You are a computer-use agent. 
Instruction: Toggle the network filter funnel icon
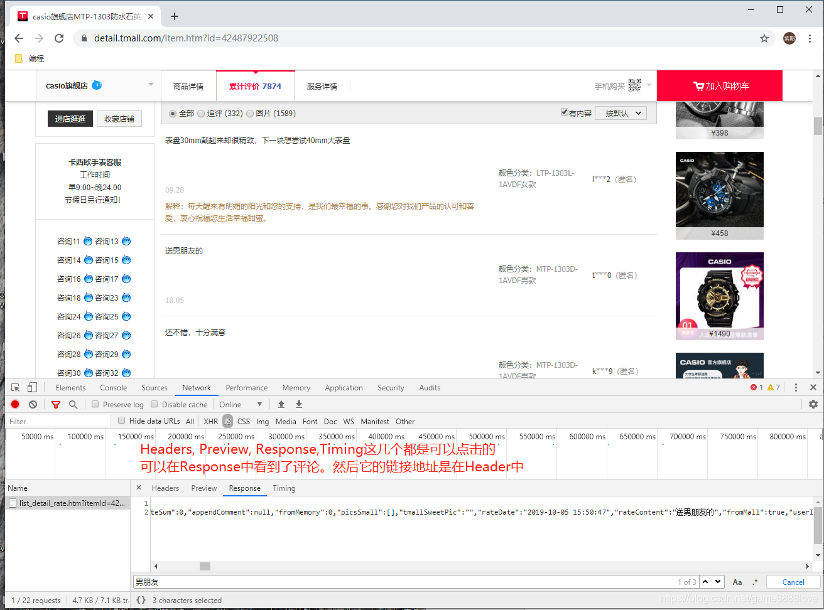tap(56, 405)
